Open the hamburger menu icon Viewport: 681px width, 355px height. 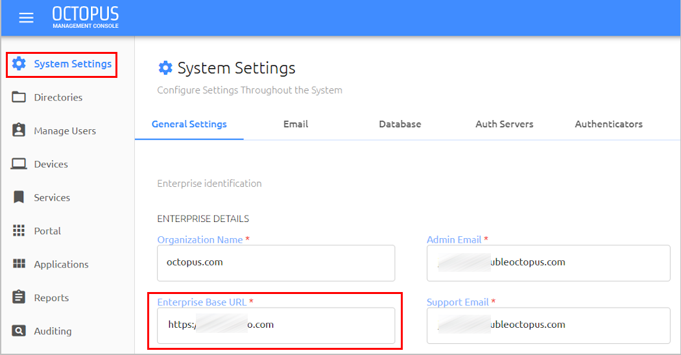pyautogui.click(x=26, y=18)
